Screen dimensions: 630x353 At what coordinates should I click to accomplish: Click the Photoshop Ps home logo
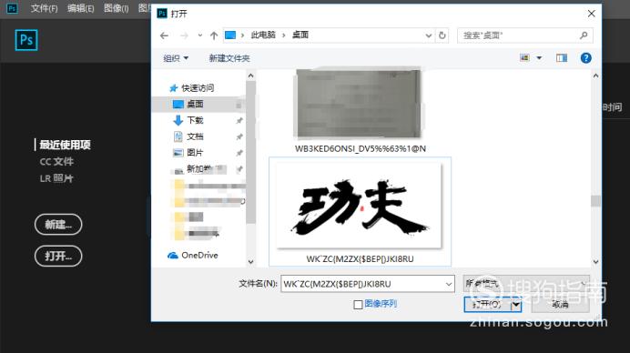[26, 40]
